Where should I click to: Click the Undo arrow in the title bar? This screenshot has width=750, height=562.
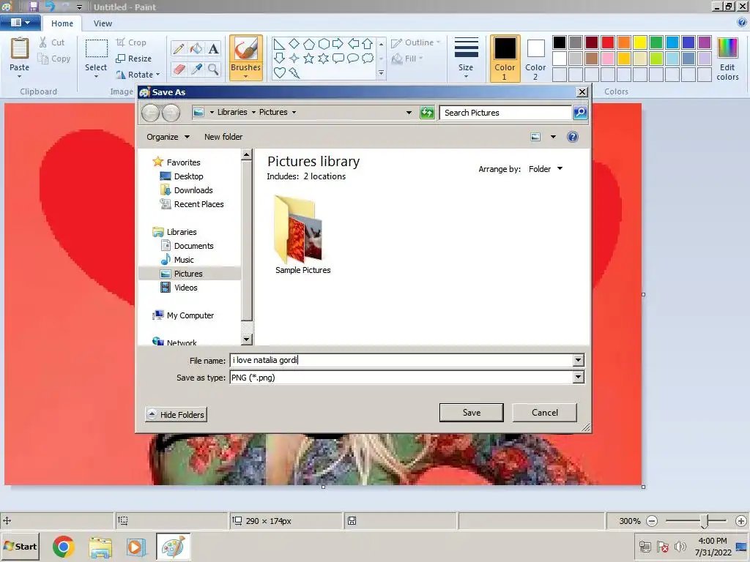coord(50,7)
